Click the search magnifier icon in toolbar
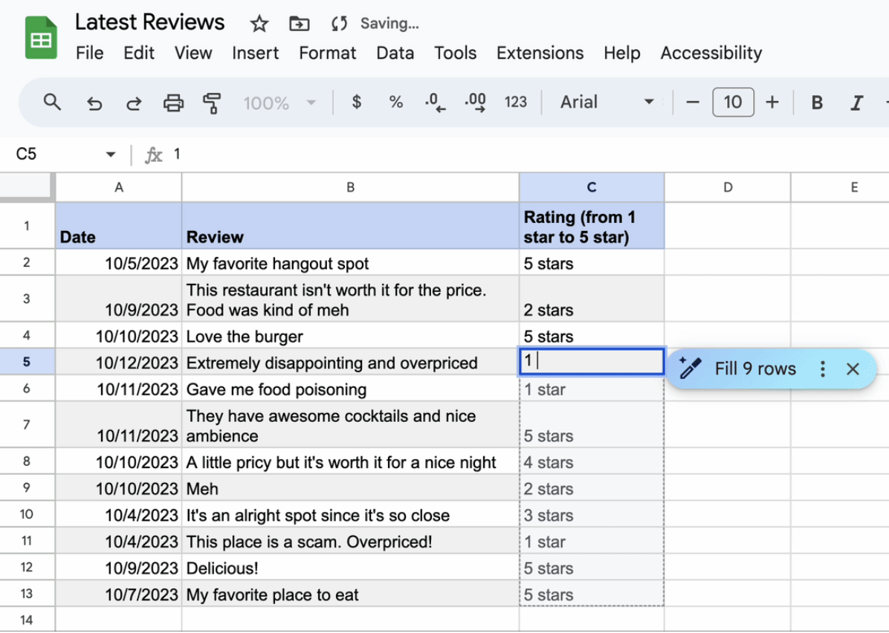Image resolution: width=889 pixels, height=633 pixels. 52,102
